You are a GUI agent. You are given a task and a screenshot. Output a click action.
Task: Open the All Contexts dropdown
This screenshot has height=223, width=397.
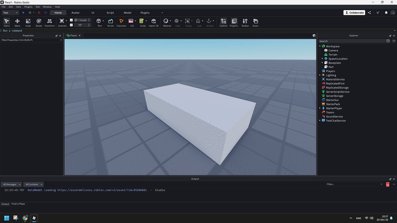pyautogui.click(x=33, y=184)
